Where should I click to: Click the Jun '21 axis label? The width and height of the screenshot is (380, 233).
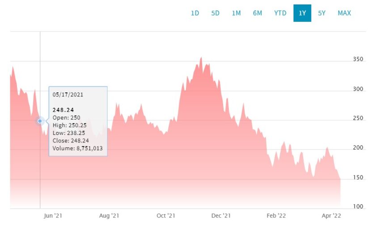[x=53, y=216]
